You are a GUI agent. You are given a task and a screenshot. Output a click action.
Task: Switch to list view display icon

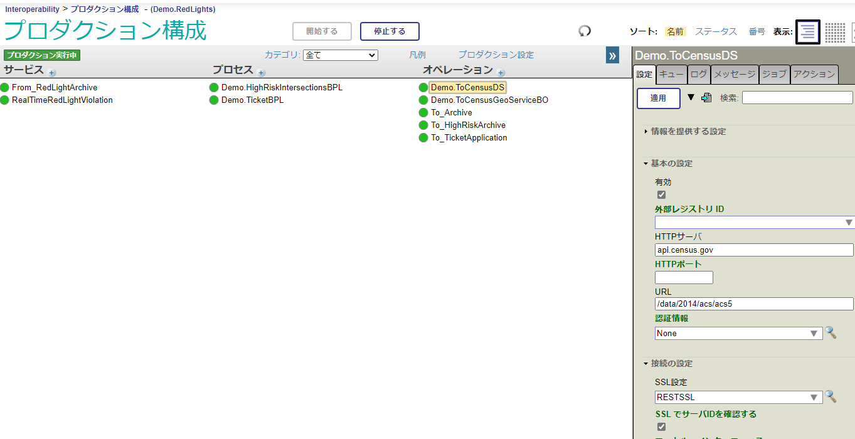(808, 32)
